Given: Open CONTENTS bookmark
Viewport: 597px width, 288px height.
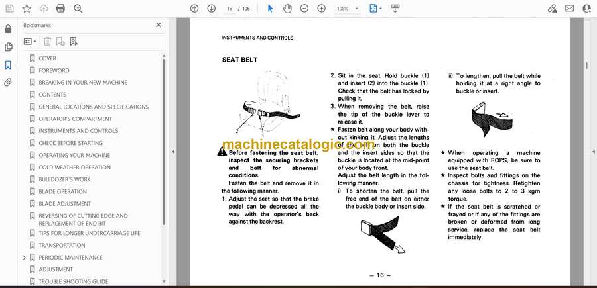Looking at the screenshot, I should 52,95.
